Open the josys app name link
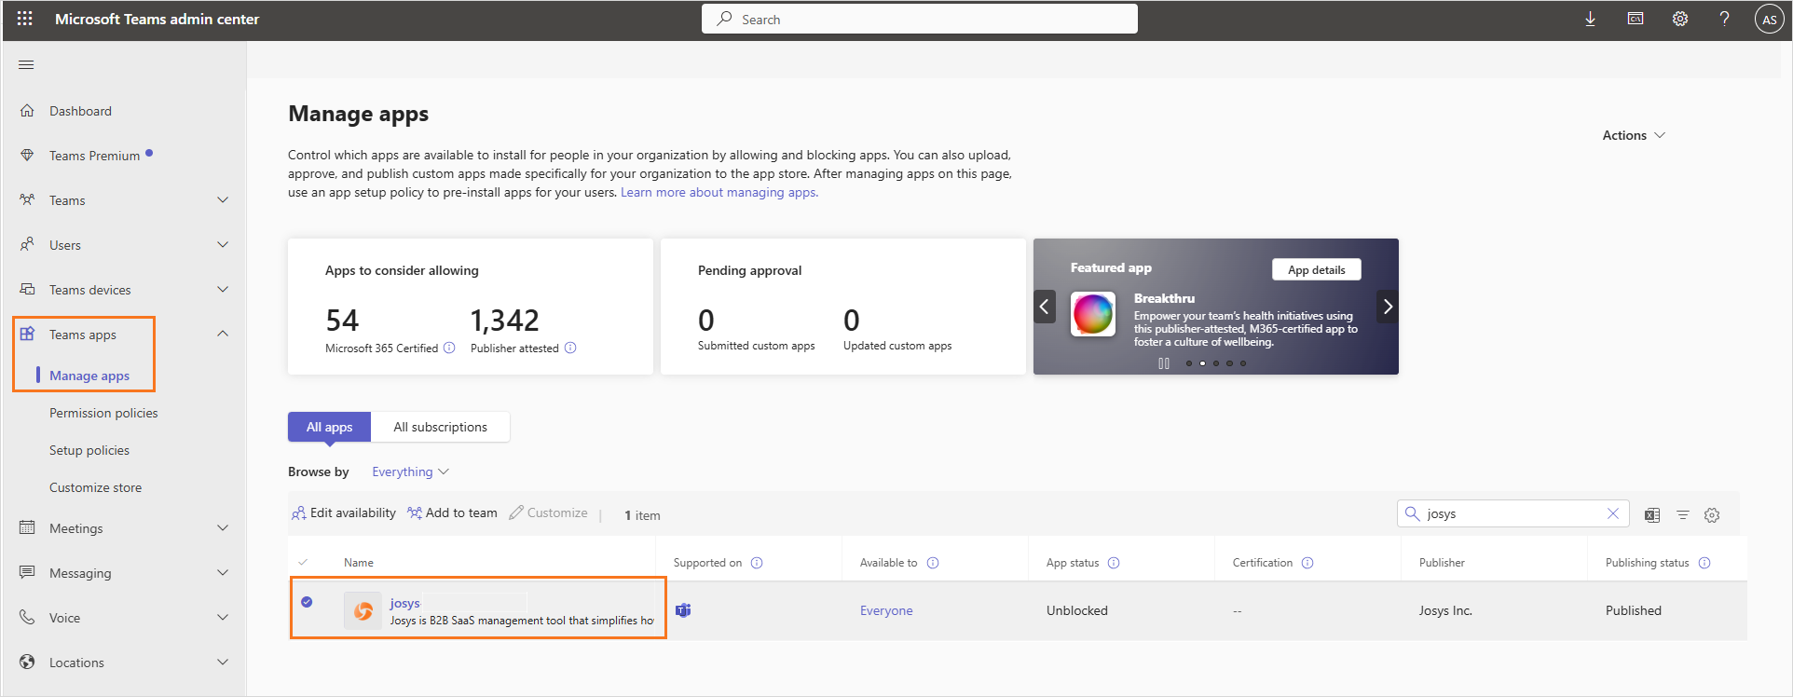This screenshot has width=1793, height=697. (x=404, y=603)
